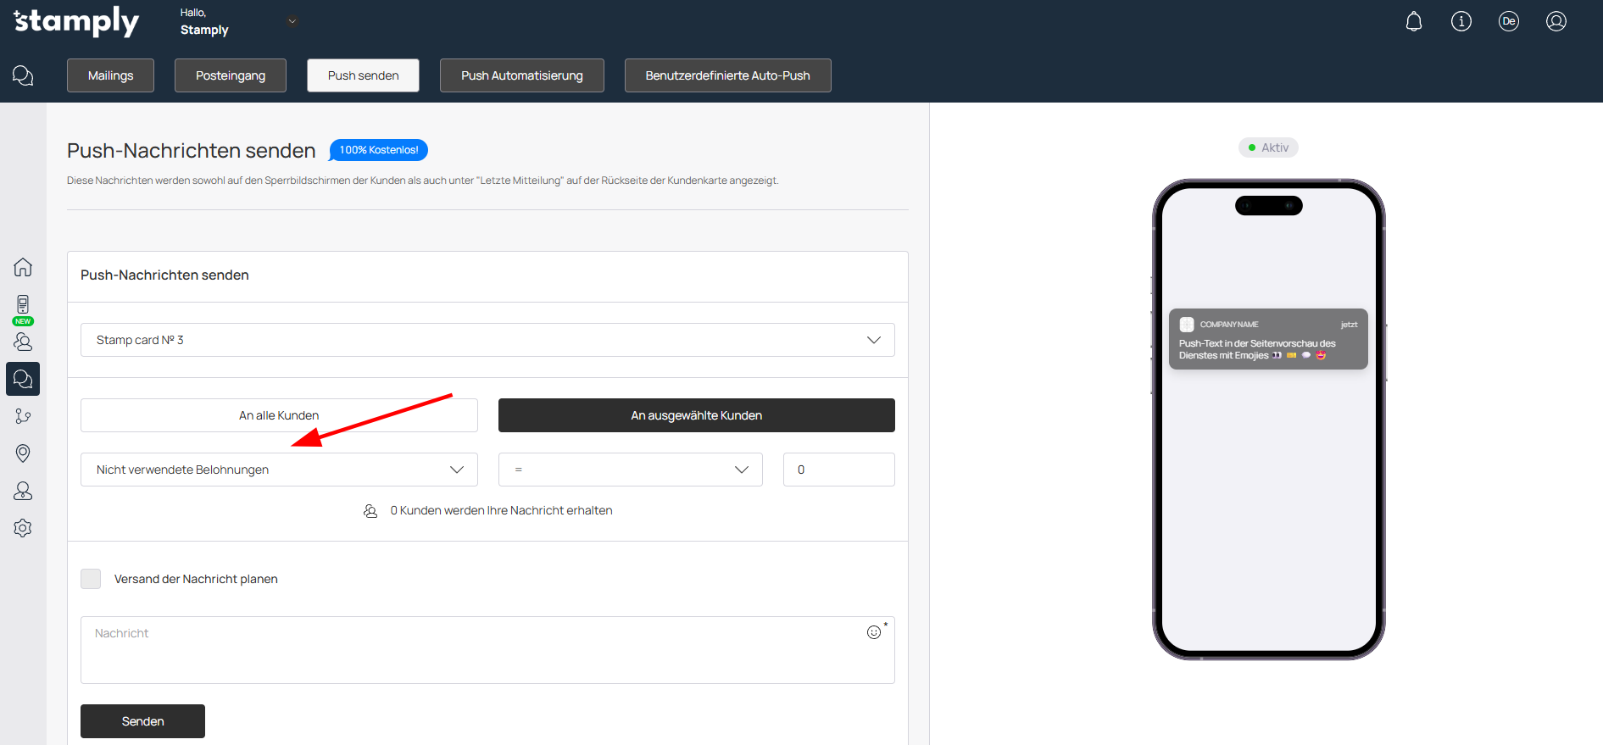Open settings gear in the sidebar

23,528
